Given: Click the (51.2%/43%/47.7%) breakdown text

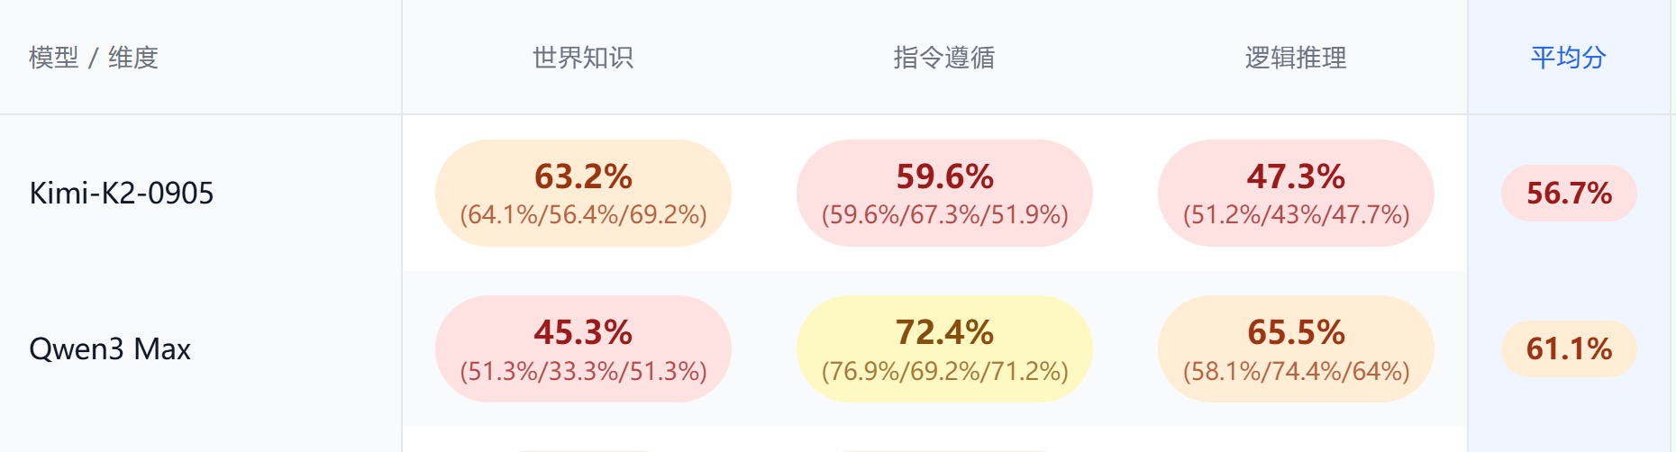Looking at the screenshot, I should coord(1296,215).
